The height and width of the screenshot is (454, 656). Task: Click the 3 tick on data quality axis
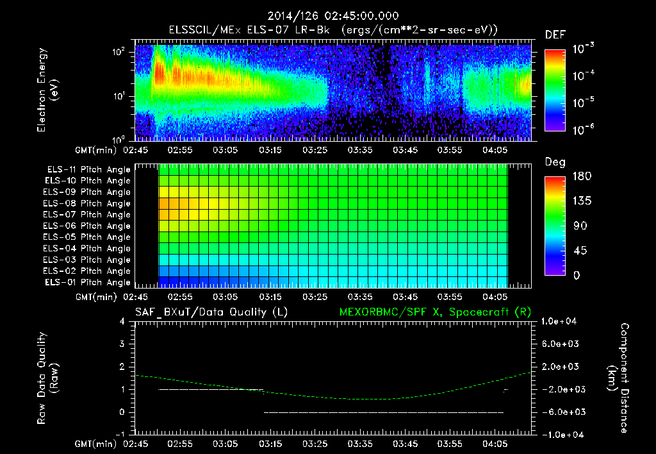click(122, 344)
